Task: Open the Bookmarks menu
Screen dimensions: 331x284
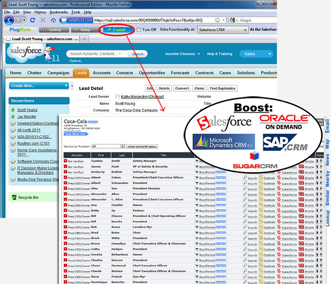Action: pyautogui.click(x=59, y=12)
